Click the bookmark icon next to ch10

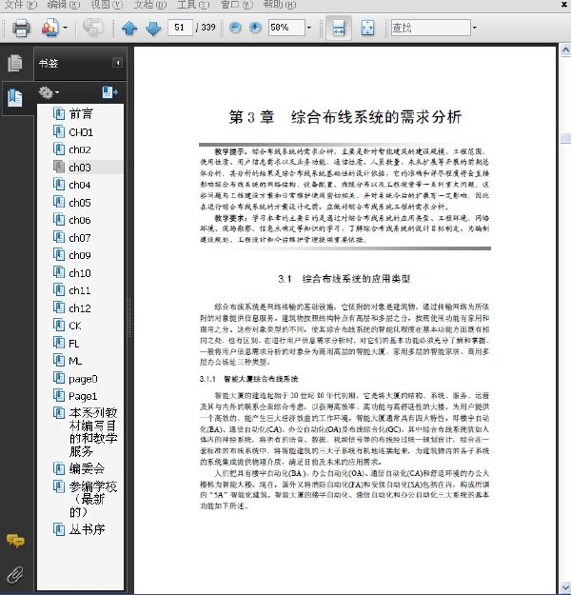point(59,272)
